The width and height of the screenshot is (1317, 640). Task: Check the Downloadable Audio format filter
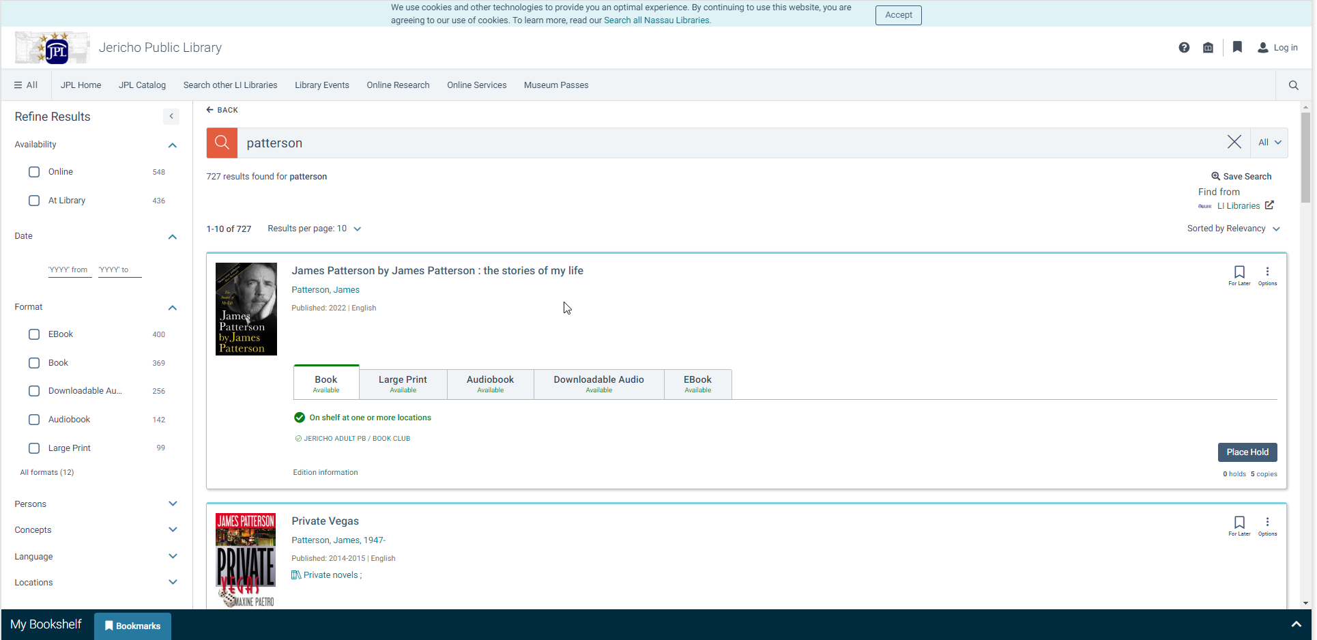point(34,391)
